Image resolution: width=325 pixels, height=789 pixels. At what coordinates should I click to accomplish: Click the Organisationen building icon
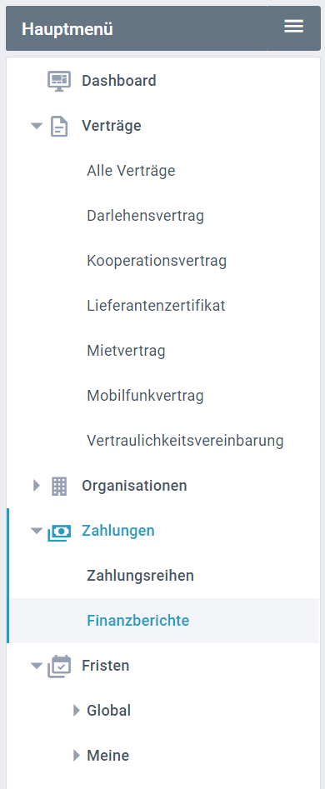(x=59, y=486)
